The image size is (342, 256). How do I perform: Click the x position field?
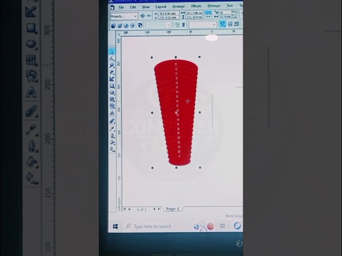[169, 13]
